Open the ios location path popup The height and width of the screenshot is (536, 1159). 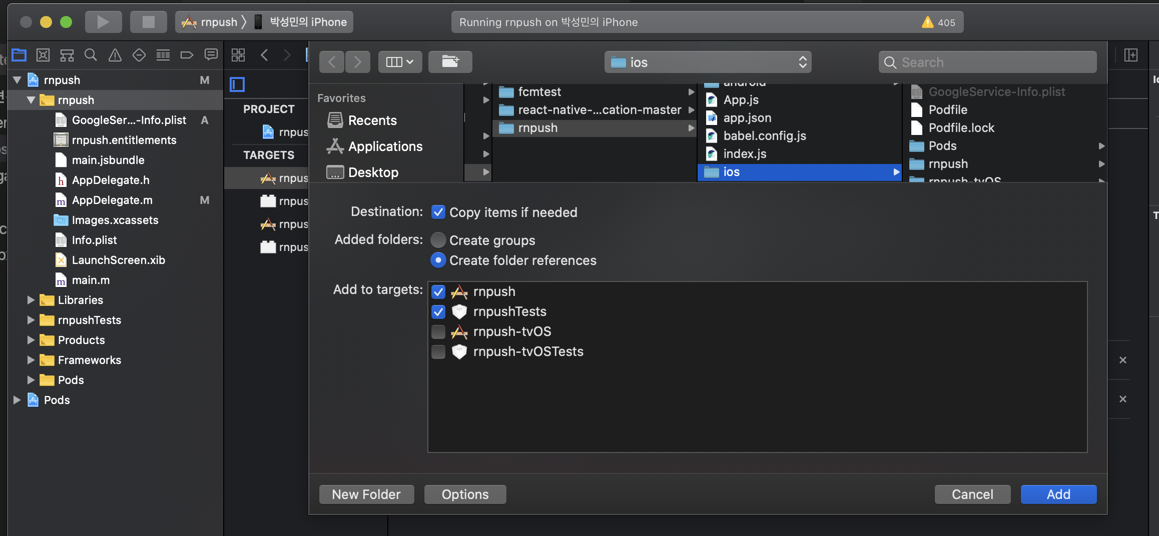[708, 62]
